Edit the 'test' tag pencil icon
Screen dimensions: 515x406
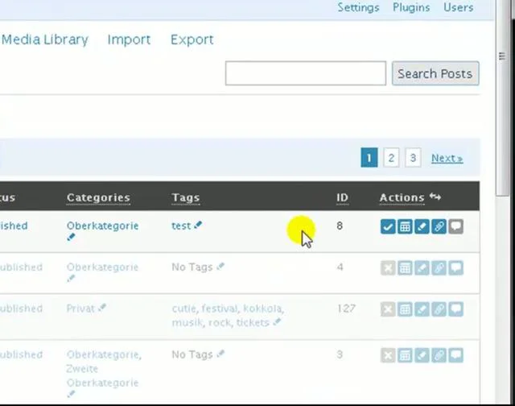[198, 225]
